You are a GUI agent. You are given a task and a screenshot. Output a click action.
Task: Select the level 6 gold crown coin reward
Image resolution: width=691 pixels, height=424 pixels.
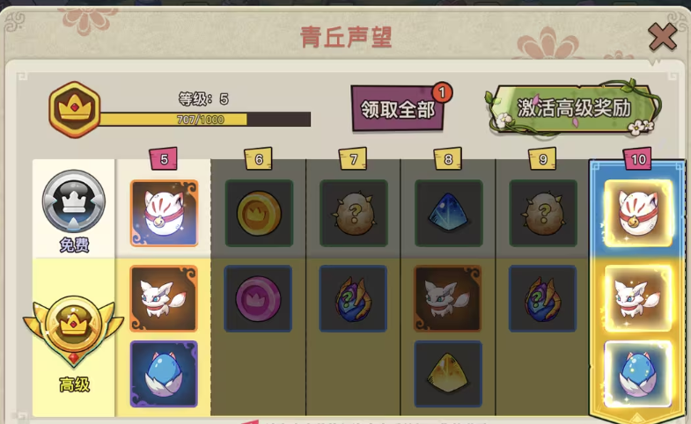coord(259,213)
